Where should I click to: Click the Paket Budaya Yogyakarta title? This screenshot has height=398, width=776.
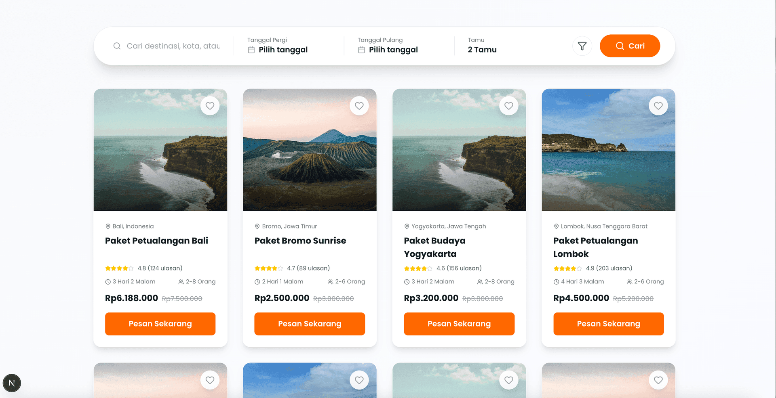(434, 247)
